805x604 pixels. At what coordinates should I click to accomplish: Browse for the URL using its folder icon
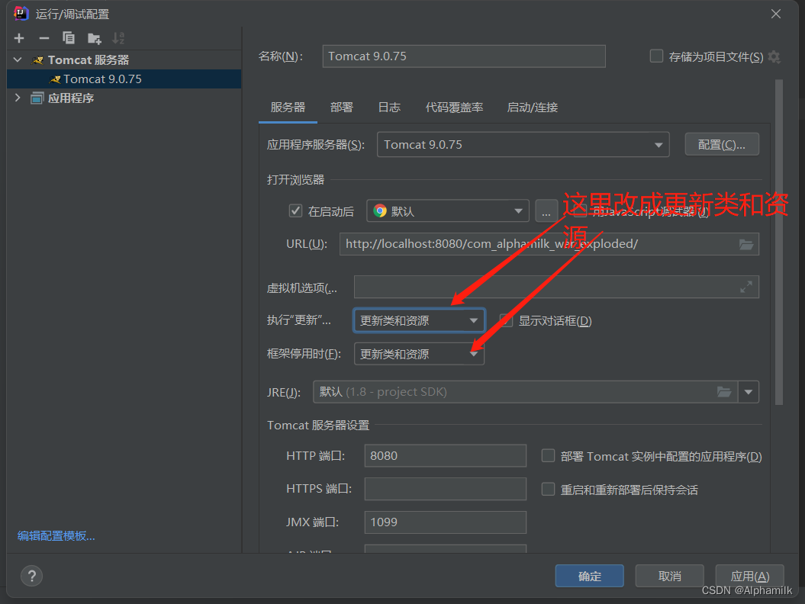(746, 244)
